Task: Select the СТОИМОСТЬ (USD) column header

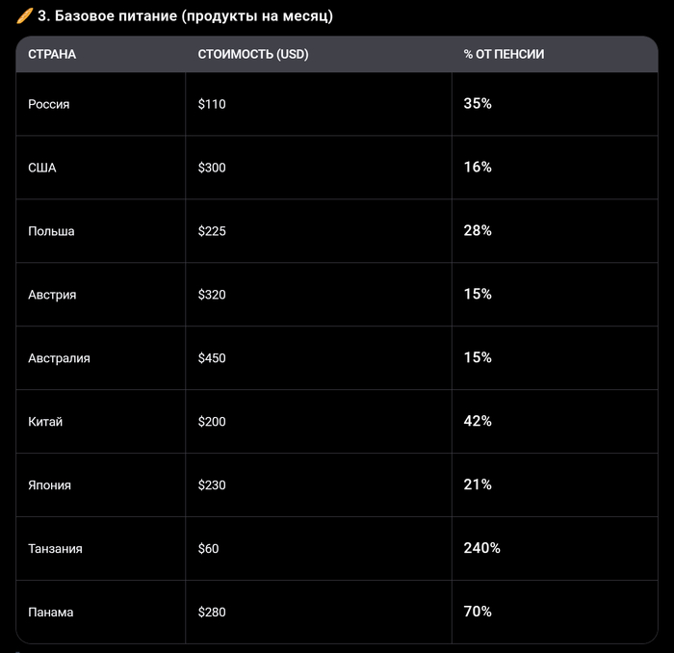Action: 253,55
